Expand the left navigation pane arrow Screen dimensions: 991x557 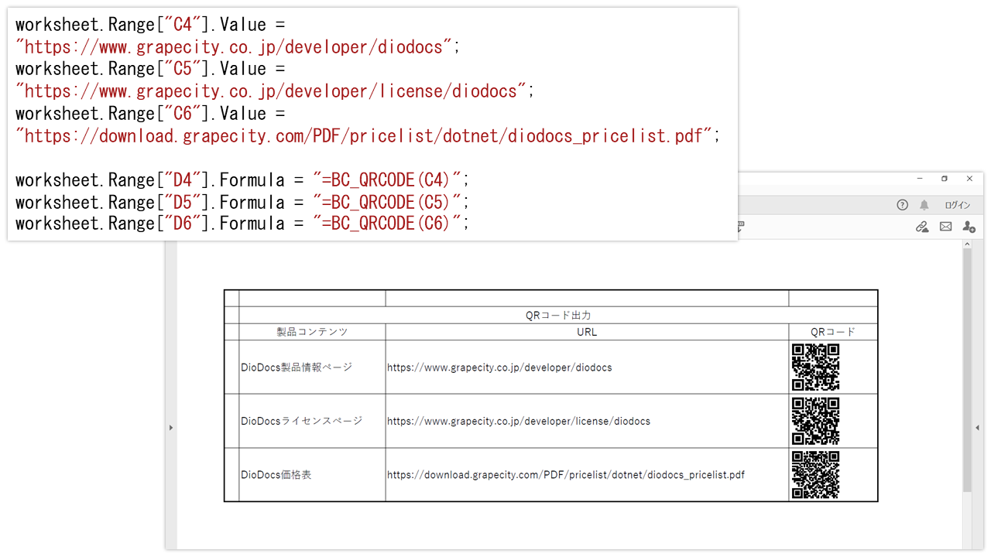click(171, 427)
